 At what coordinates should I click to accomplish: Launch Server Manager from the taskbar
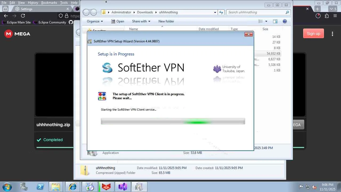point(24,187)
